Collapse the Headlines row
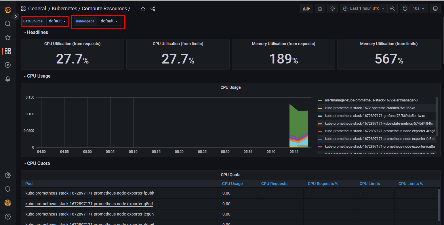The image size is (444, 225). pyautogui.click(x=36, y=32)
